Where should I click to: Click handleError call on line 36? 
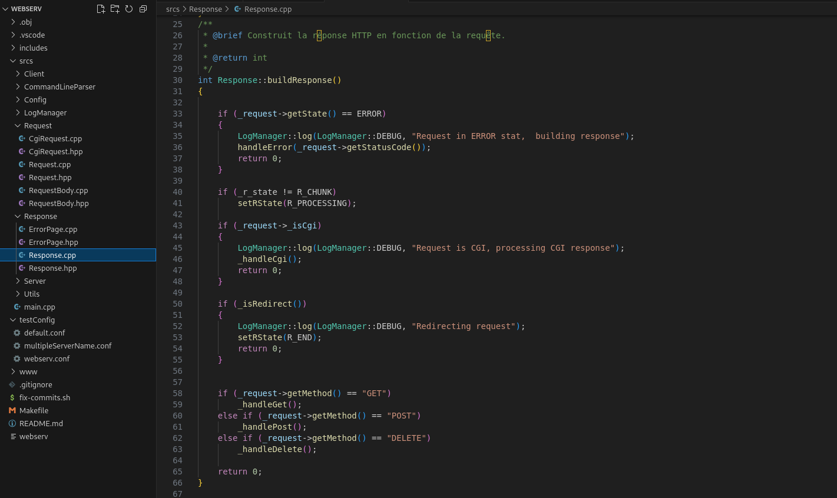click(264, 147)
